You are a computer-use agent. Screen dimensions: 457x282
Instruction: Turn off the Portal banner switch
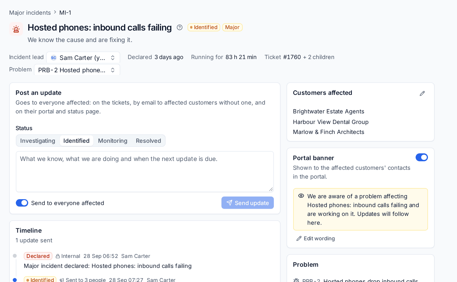[x=421, y=157]
